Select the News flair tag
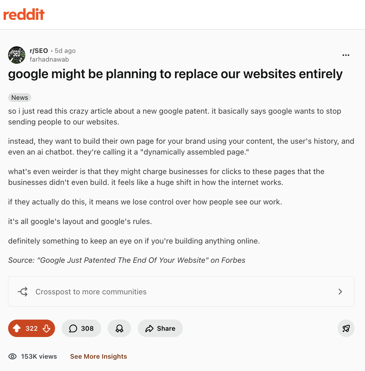Viewport: 365px width, 371px height. (x=20, y=97)
